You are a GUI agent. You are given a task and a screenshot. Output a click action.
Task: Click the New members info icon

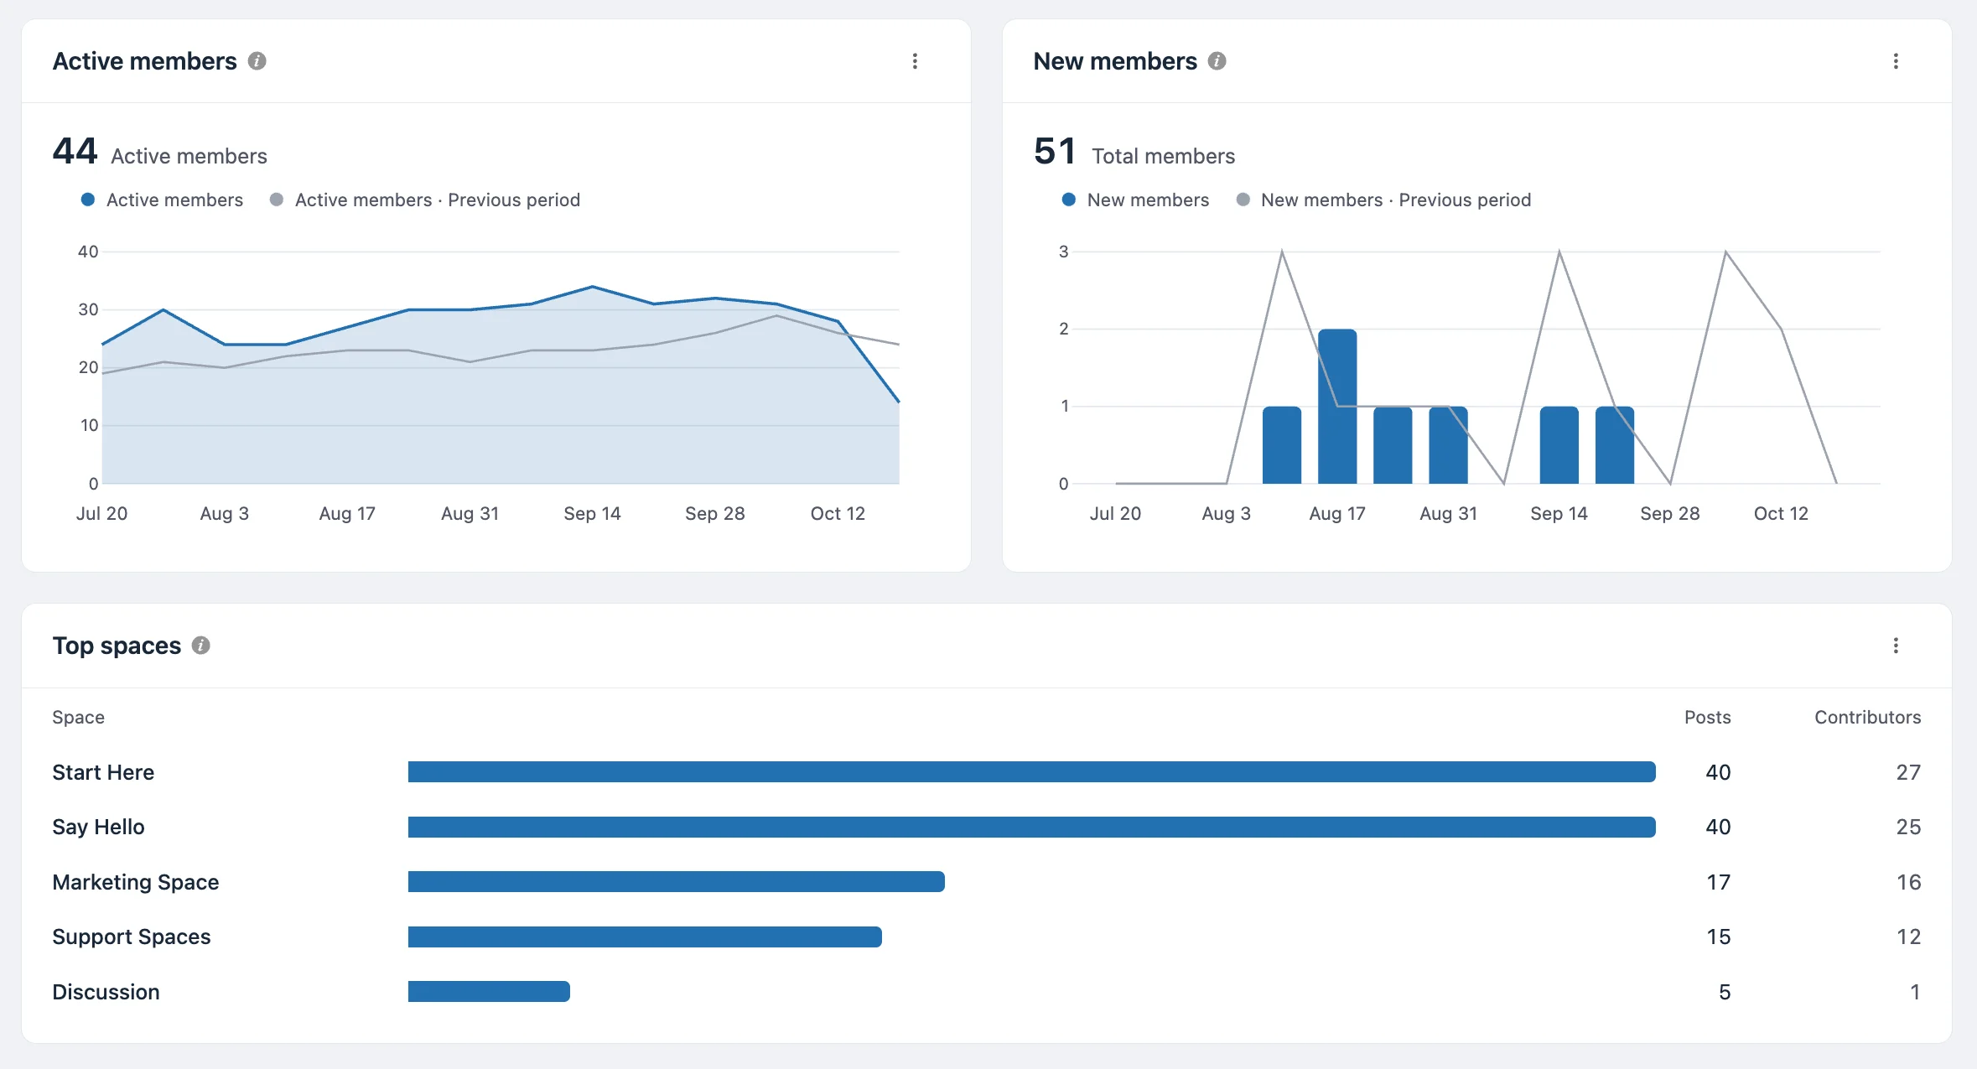[1217, 61]
